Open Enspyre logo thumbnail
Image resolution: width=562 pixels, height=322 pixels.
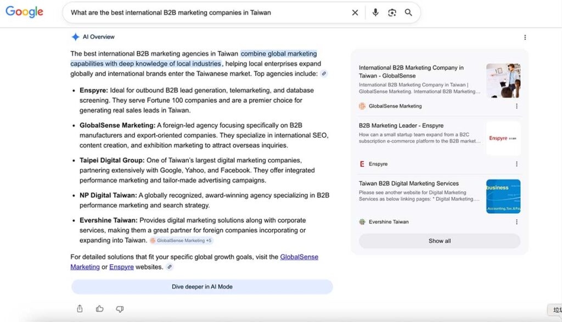point(503,138)
